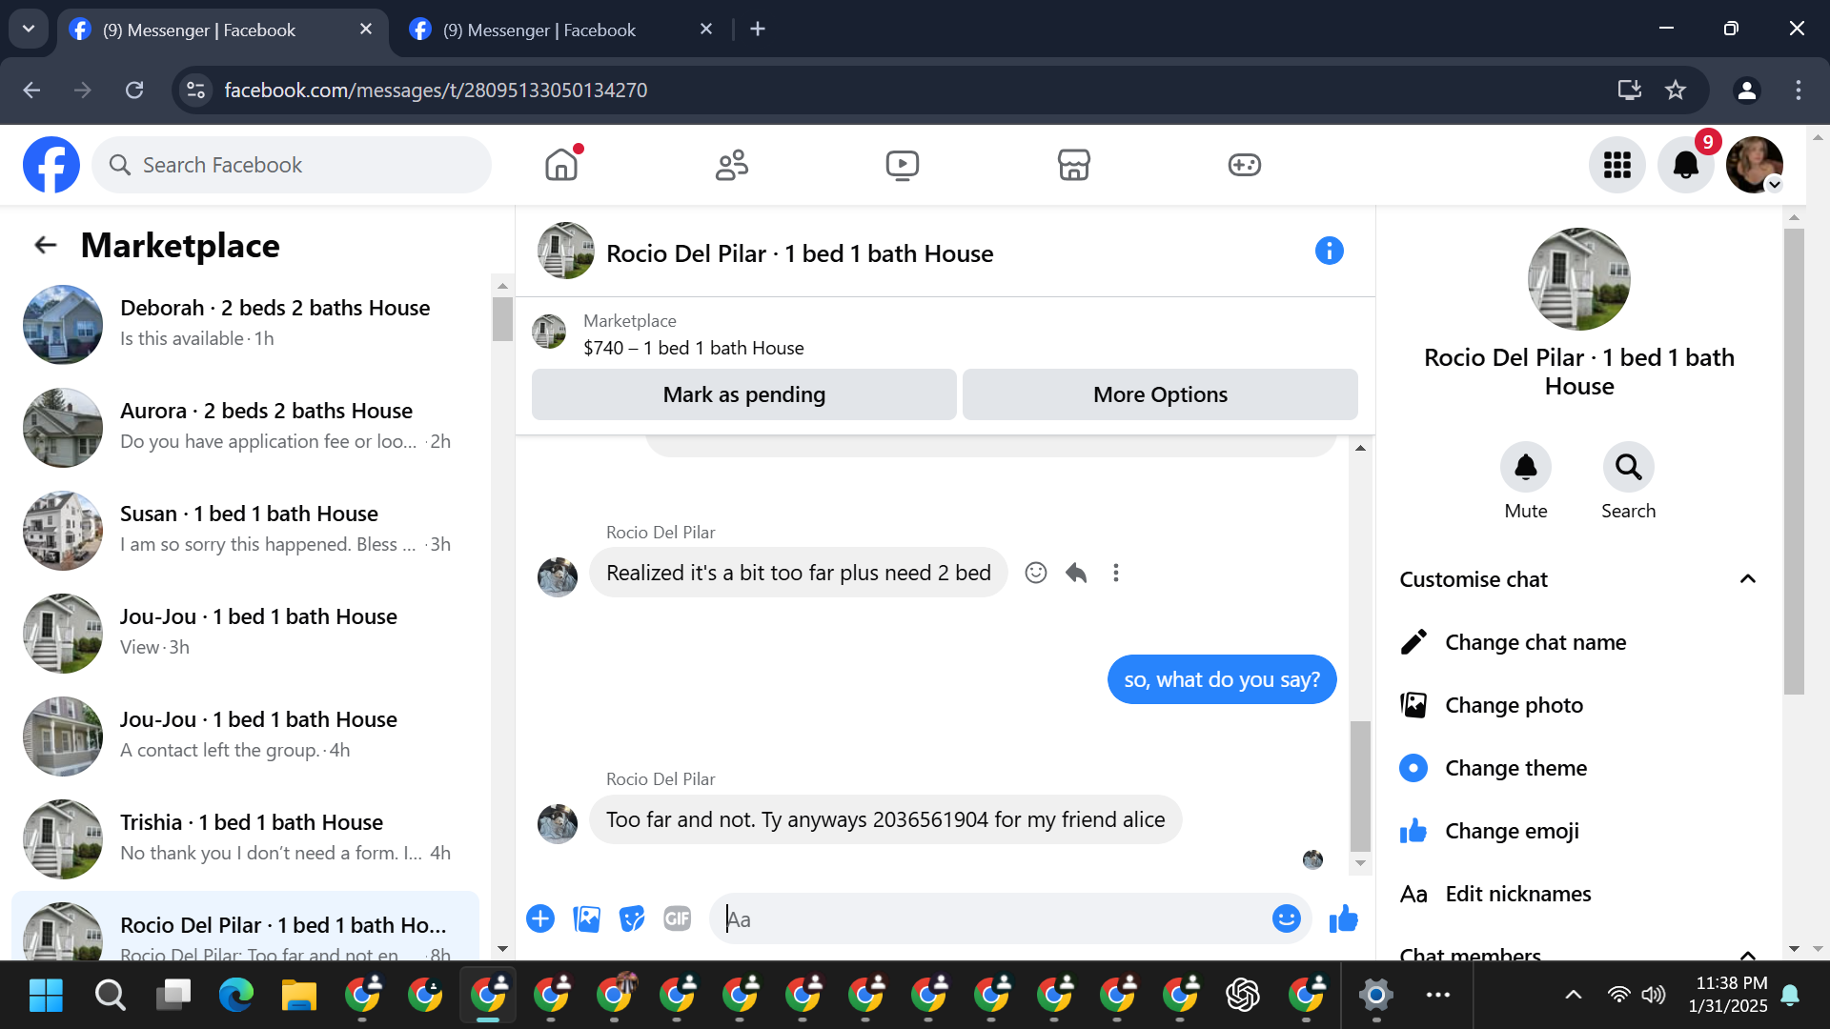Image resolution: width=1830 pixels, height=1029 pixels.
Task: Open the taskbar clock showing 11:38 PM
Action: [1727, 995]
